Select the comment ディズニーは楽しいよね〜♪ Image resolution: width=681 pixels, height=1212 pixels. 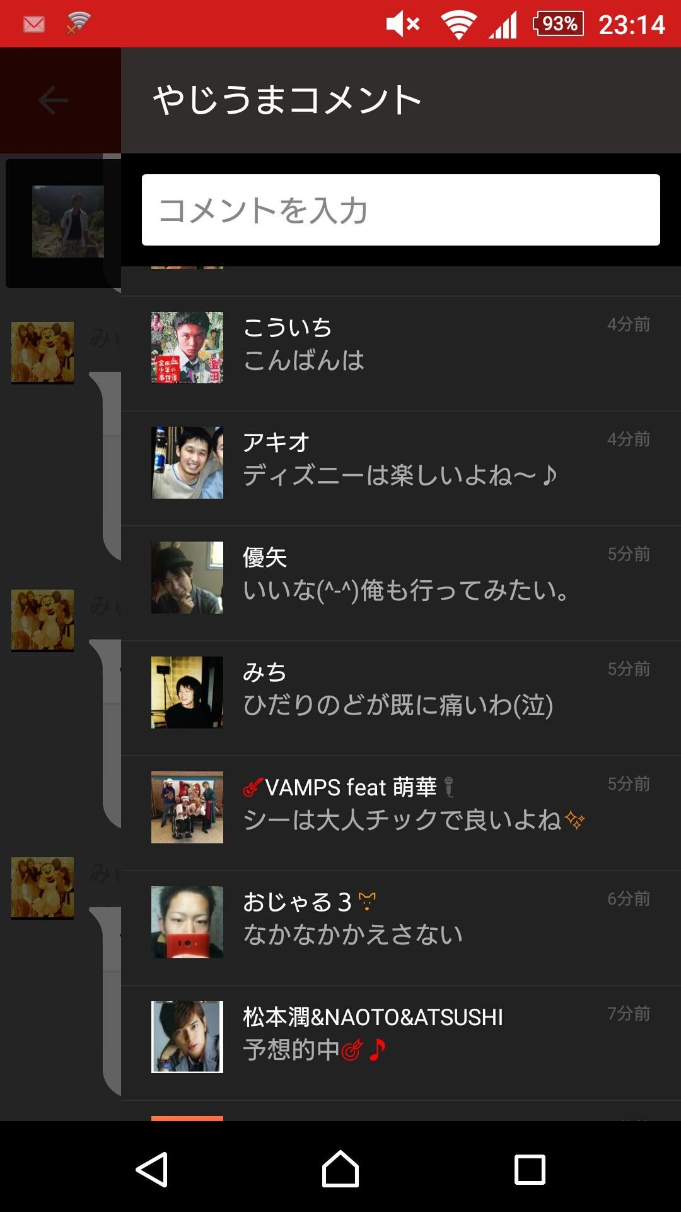click(400, 475)
